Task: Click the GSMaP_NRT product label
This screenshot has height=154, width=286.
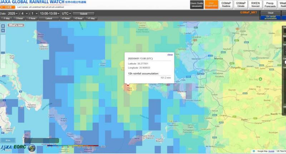Action: [x=248, y=12]
